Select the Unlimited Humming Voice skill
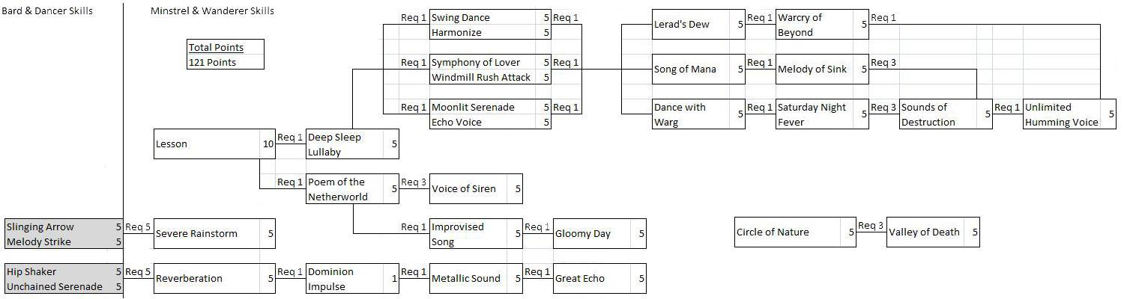1124x299 pixels. coord(1069,114)
